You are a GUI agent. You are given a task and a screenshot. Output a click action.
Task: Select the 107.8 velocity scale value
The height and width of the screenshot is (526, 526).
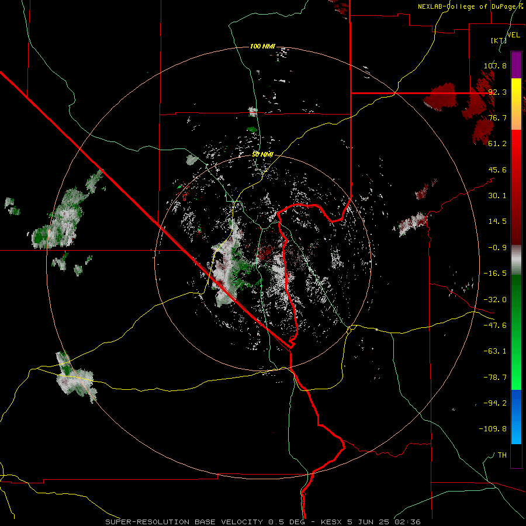click(495, 65)
